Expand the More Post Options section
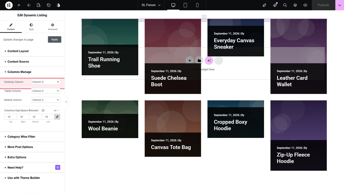The image size is (344, 193). point(32,147)
